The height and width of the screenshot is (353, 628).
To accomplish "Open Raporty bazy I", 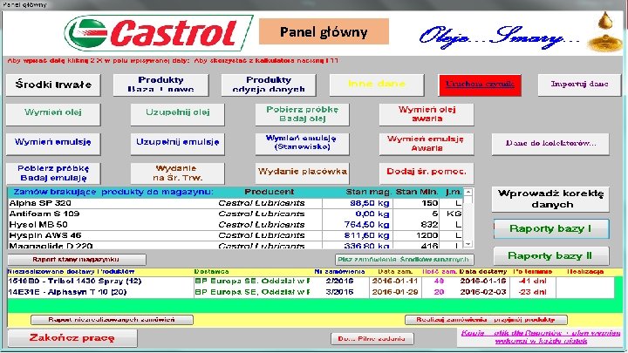I will [x=551, y=229].
